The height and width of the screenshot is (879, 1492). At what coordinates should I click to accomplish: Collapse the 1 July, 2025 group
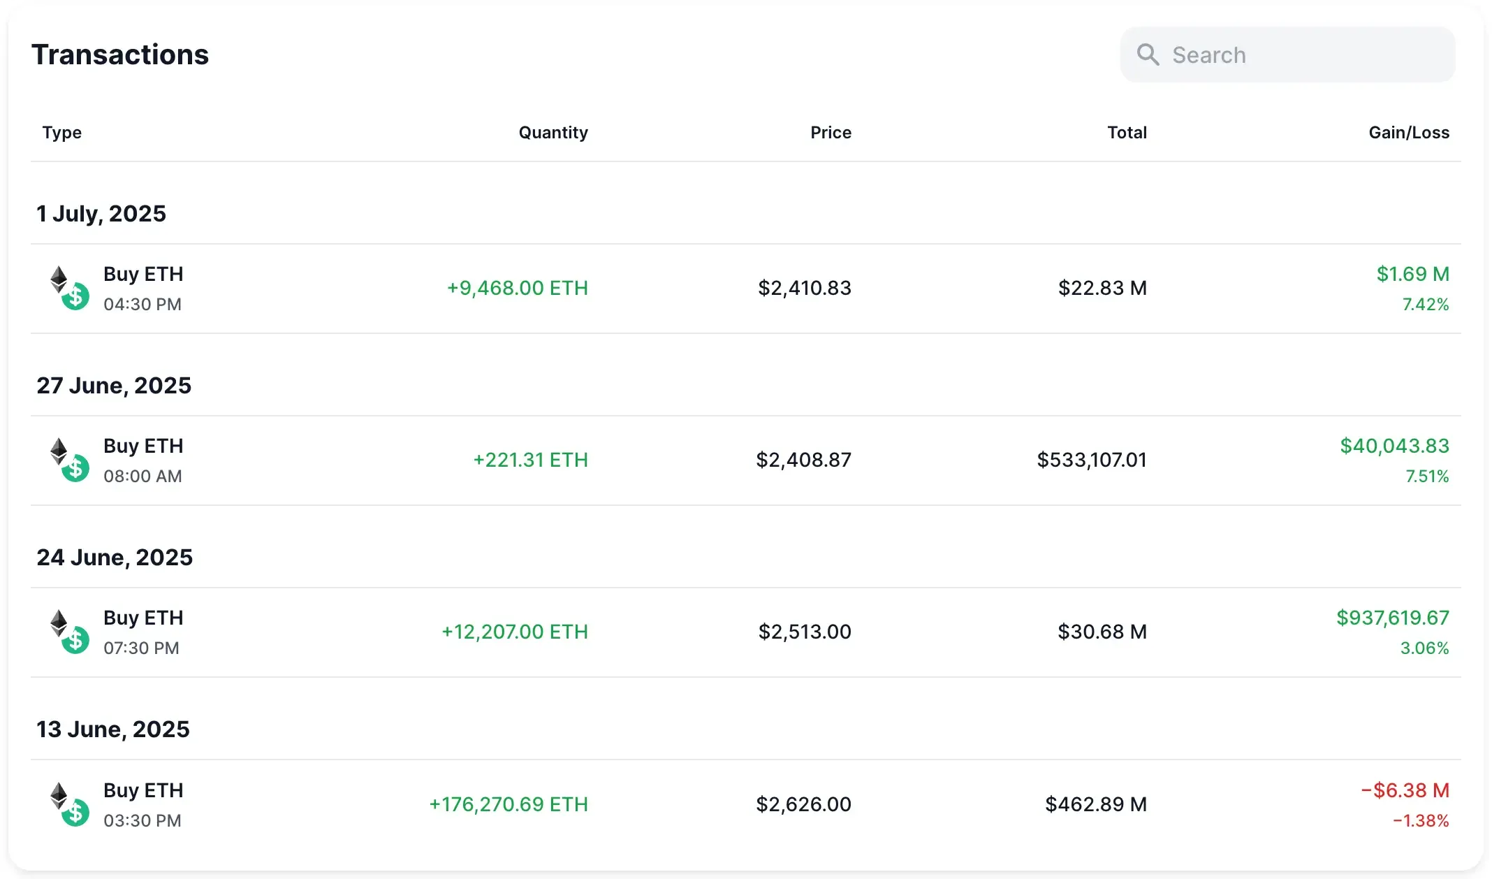pos(102,213)
